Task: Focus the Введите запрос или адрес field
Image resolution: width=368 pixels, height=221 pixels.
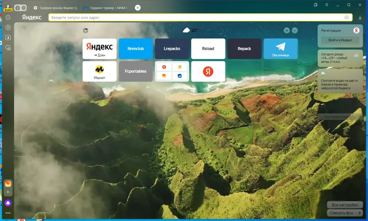Action: [x=201, y=17]
